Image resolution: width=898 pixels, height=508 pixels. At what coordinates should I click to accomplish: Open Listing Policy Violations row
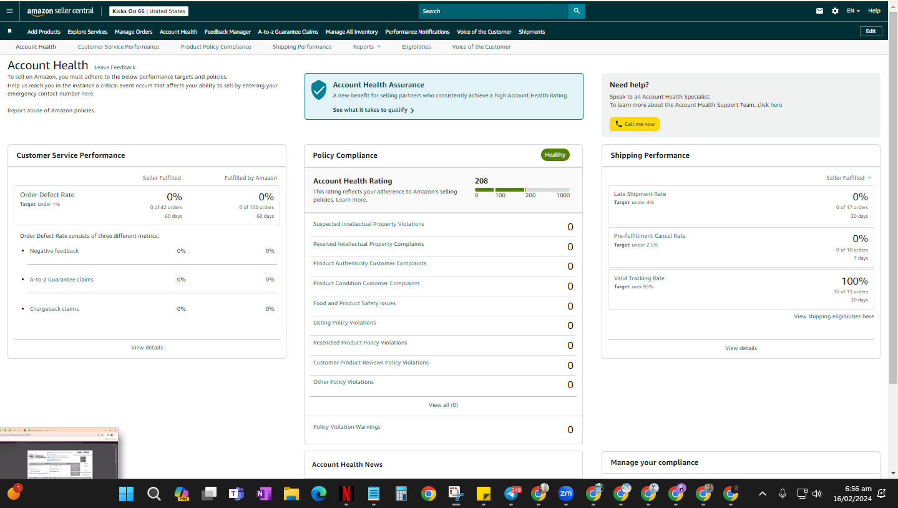(x=443, y=325)
